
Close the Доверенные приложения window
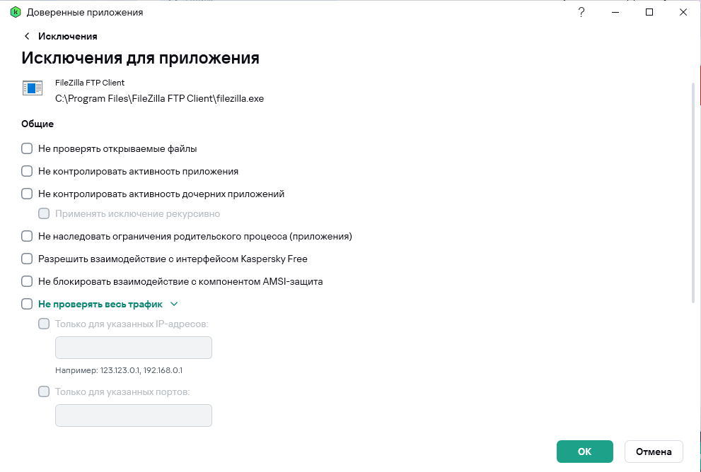coord(683,12)
